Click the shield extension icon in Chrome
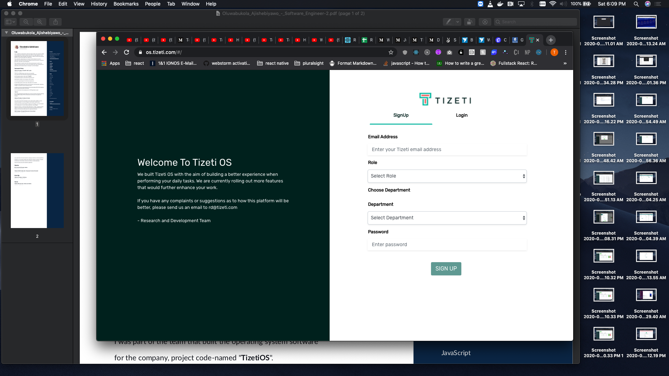The height and width of the screenshot is (376, 669). [405, 52]
